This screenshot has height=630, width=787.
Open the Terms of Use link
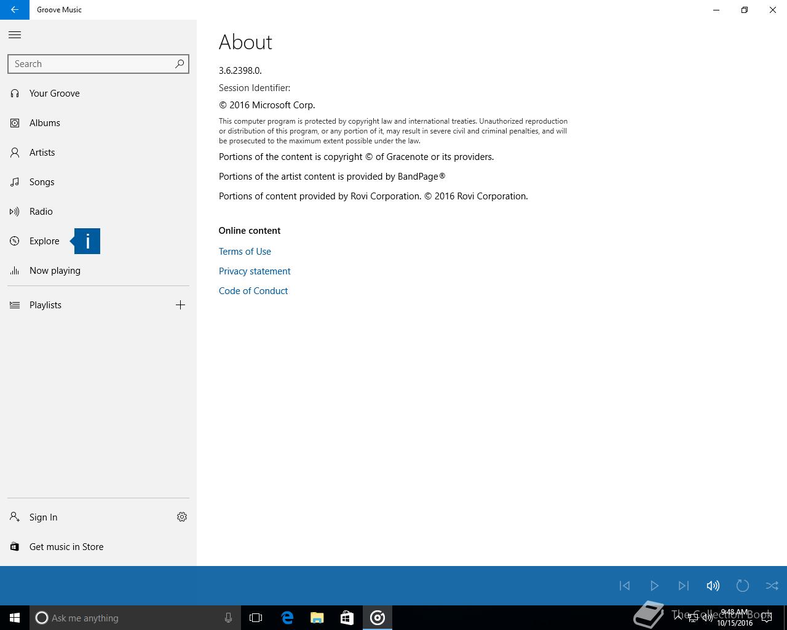pos(245,252)
